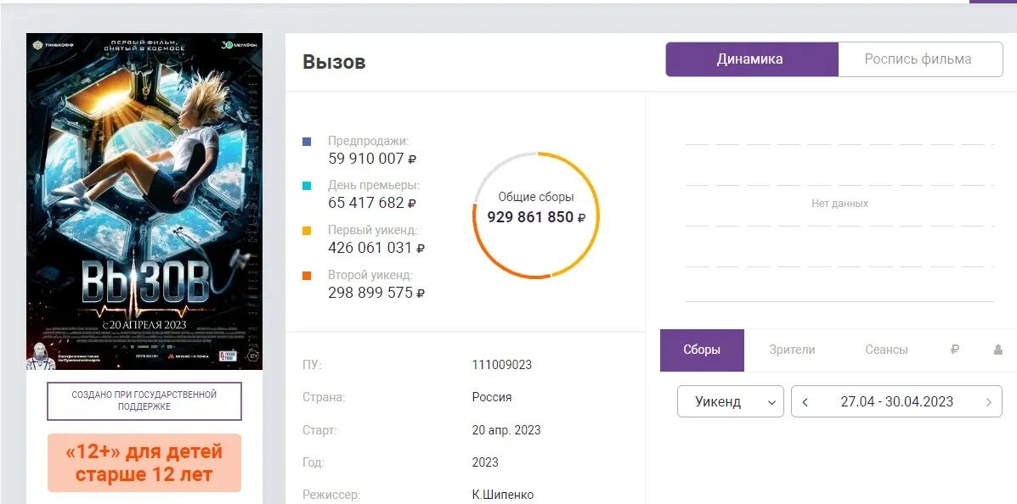Click the ruble currency icon tab
Image resolution: width=1017 pixels, height=504 pixels.
coord(954,350)
